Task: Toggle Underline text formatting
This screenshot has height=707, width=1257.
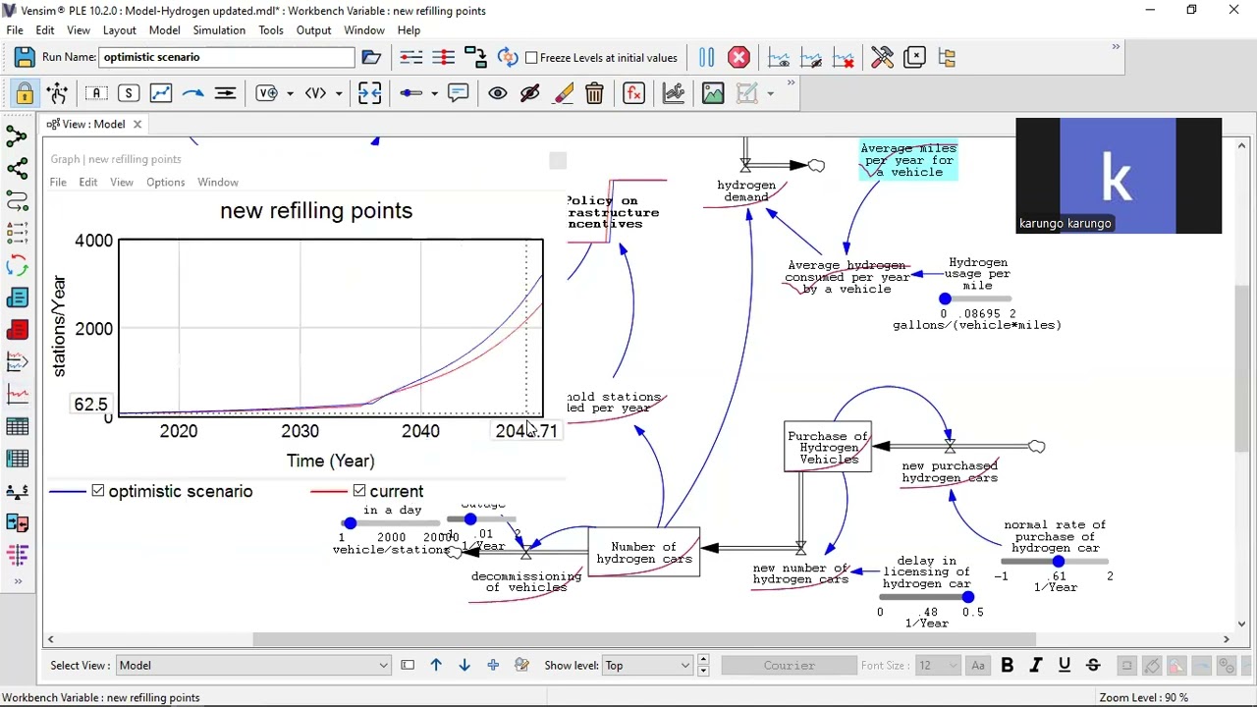Action: [1064, 666]
